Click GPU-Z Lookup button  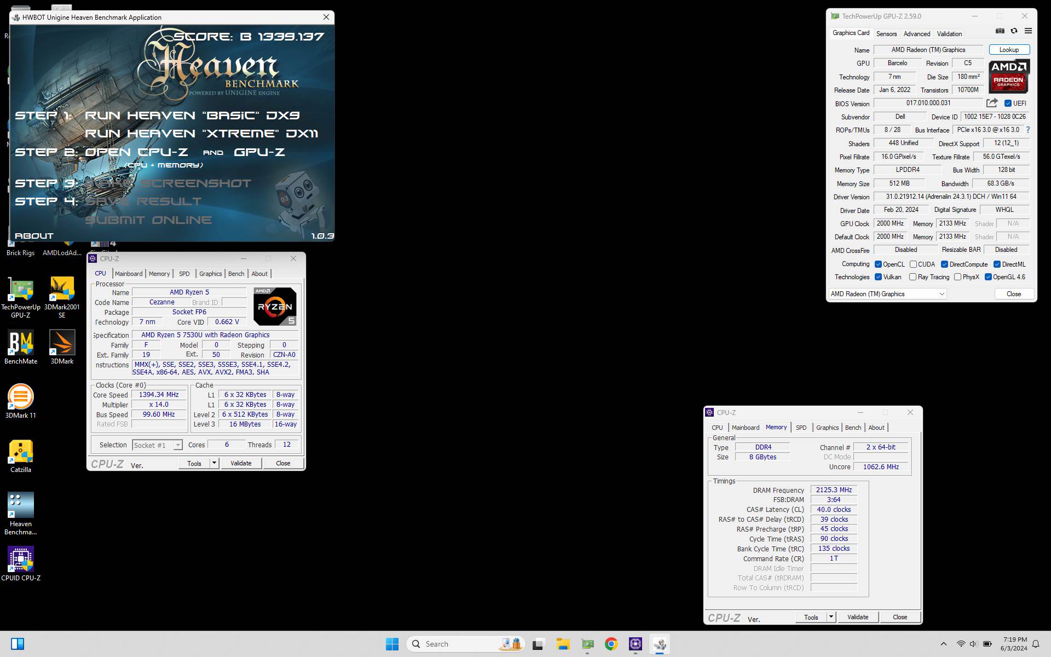pyautogui.click(x=1009, y=50)
